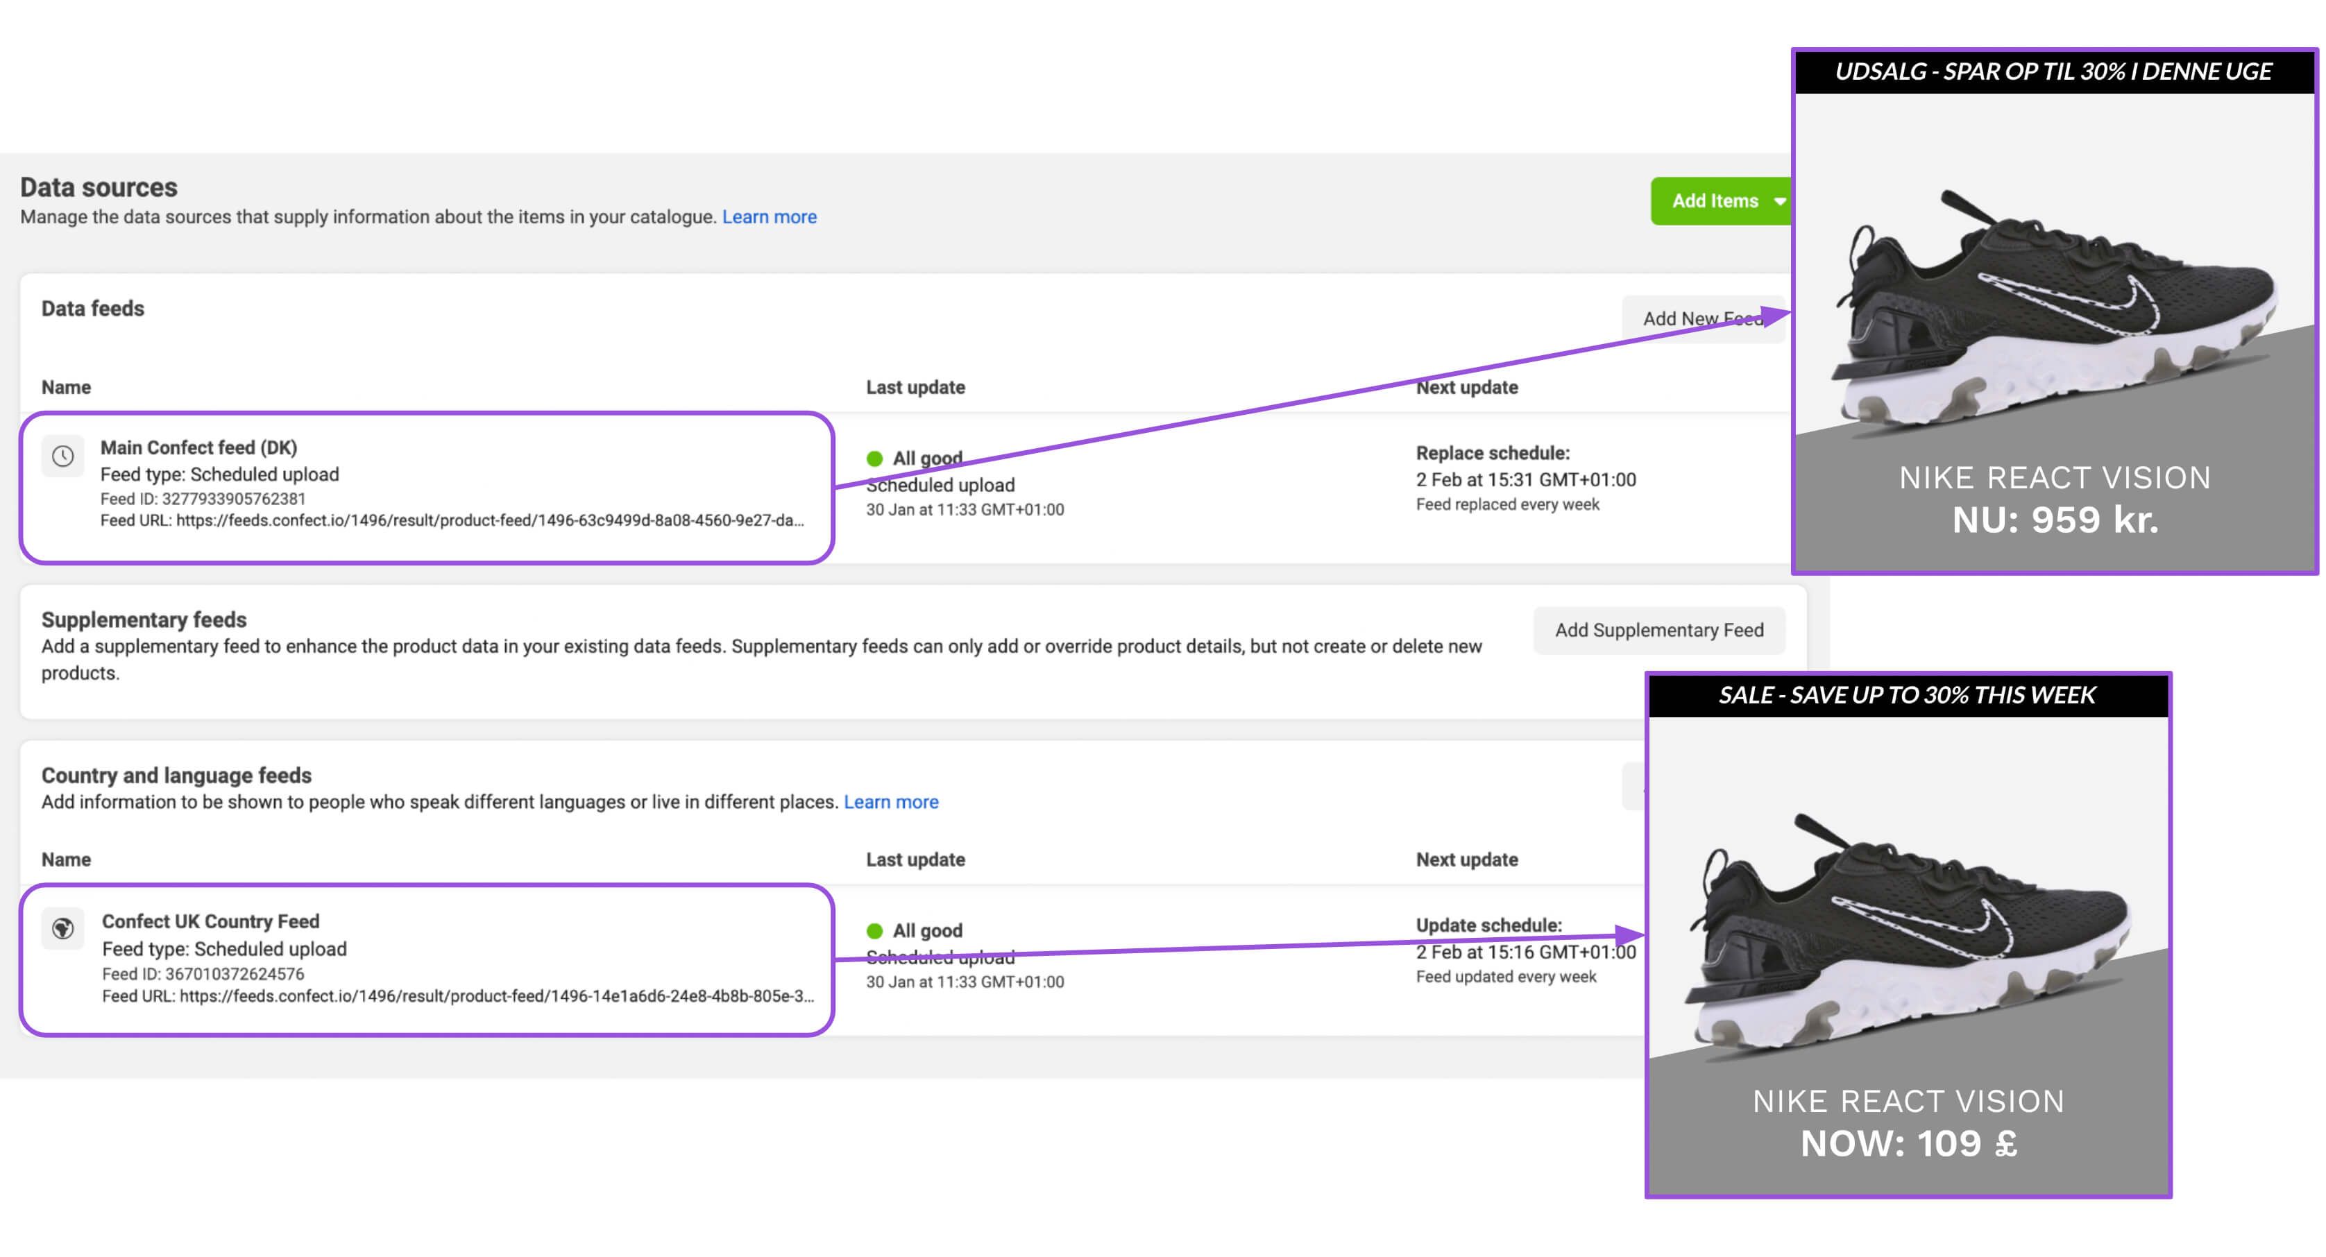Click Feed ID 3277933905762381 text
This screenshot has height=1257, width=2326.
[x=202, y=498]
